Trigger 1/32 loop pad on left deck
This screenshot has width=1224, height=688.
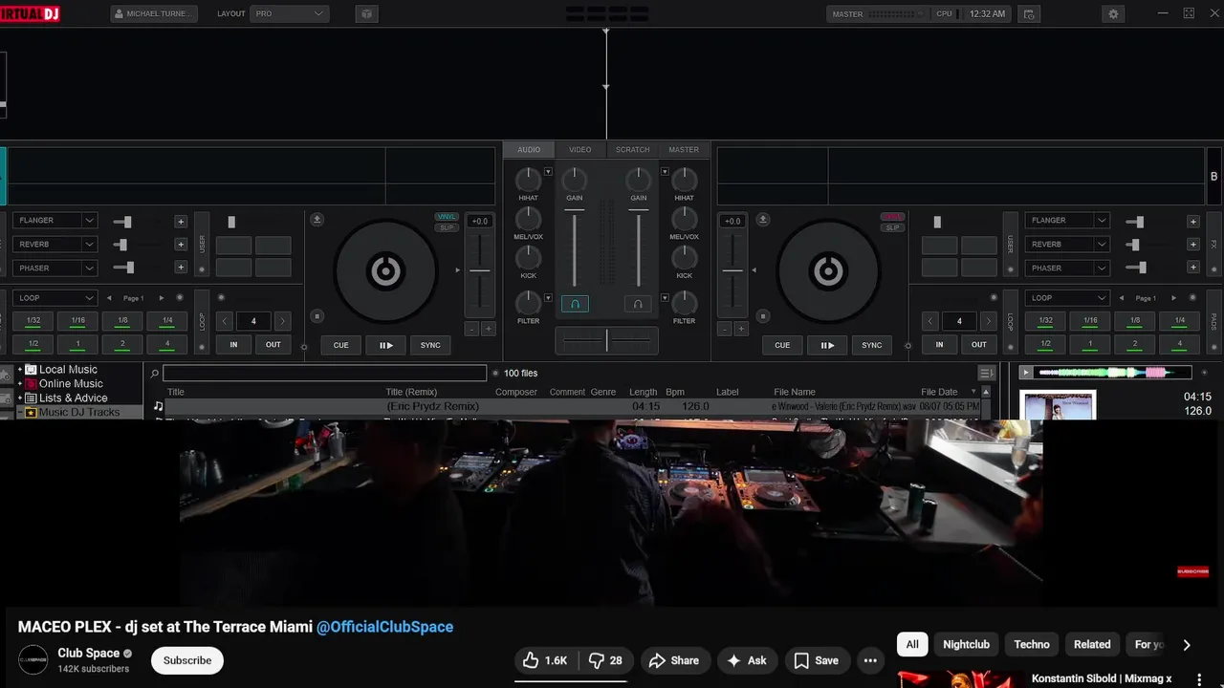tap(33, 321)
